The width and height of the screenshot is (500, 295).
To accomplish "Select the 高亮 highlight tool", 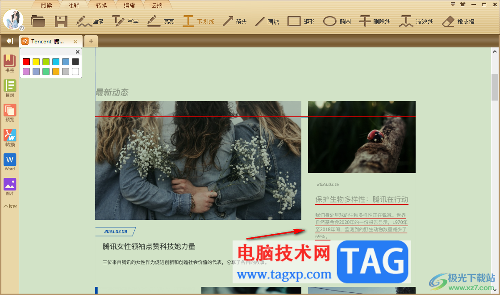I will tap(161, 21).
